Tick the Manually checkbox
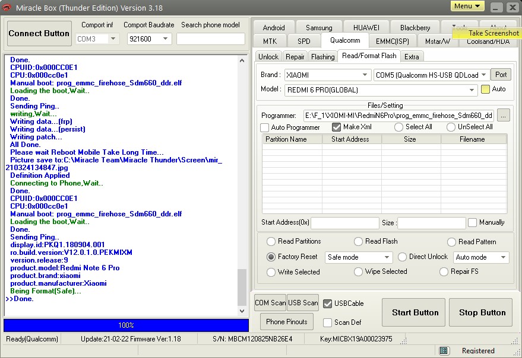The image size is (522, 358). [x=472, y=222]
